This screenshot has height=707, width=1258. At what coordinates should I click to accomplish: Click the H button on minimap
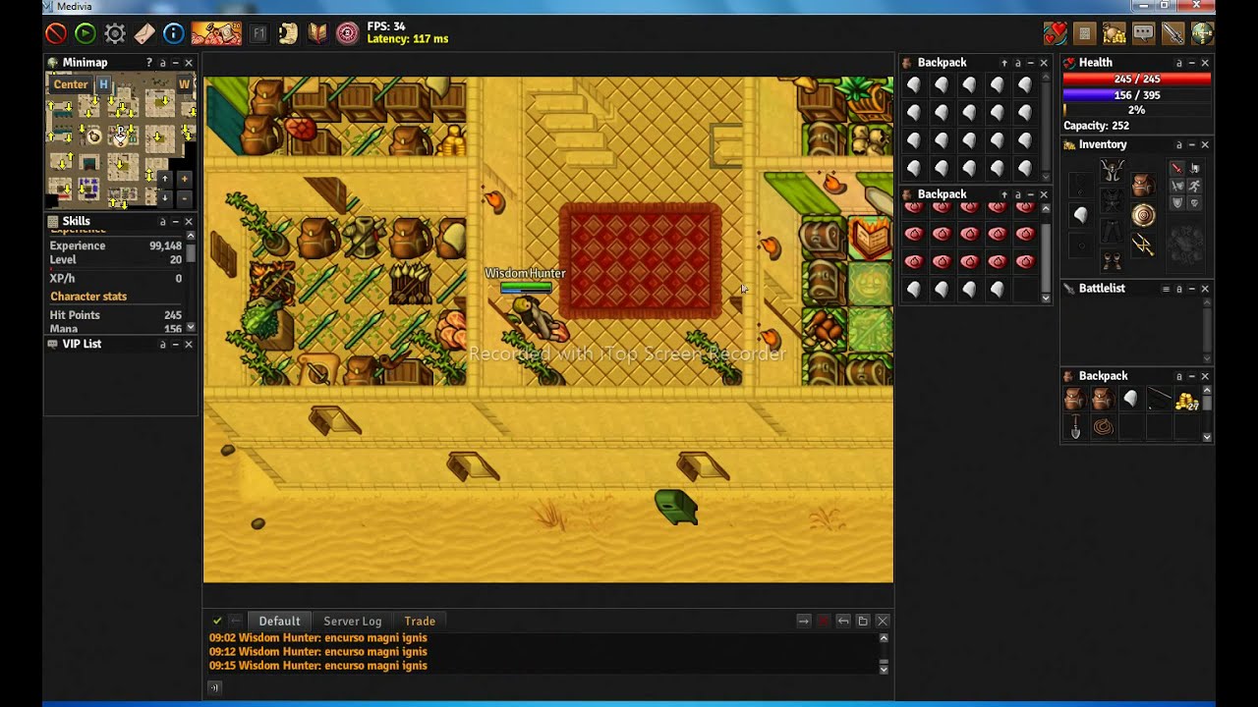(103, 84)
